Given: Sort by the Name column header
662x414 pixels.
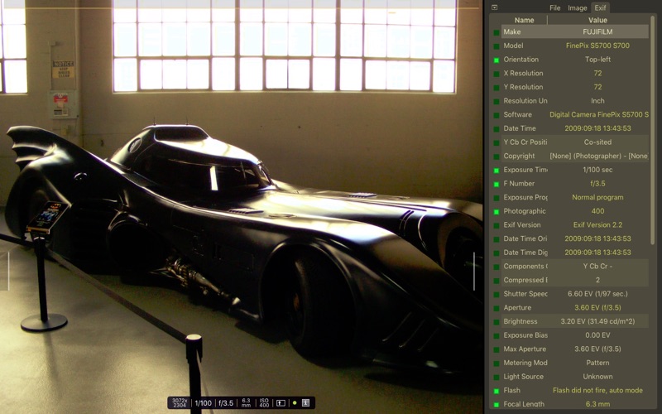Looking at the screenshot, I should point(524,20).
